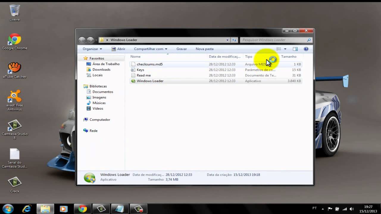Sort by Data de modificação column header
This screenshot has width=381, height=214.
coord(225,56)
